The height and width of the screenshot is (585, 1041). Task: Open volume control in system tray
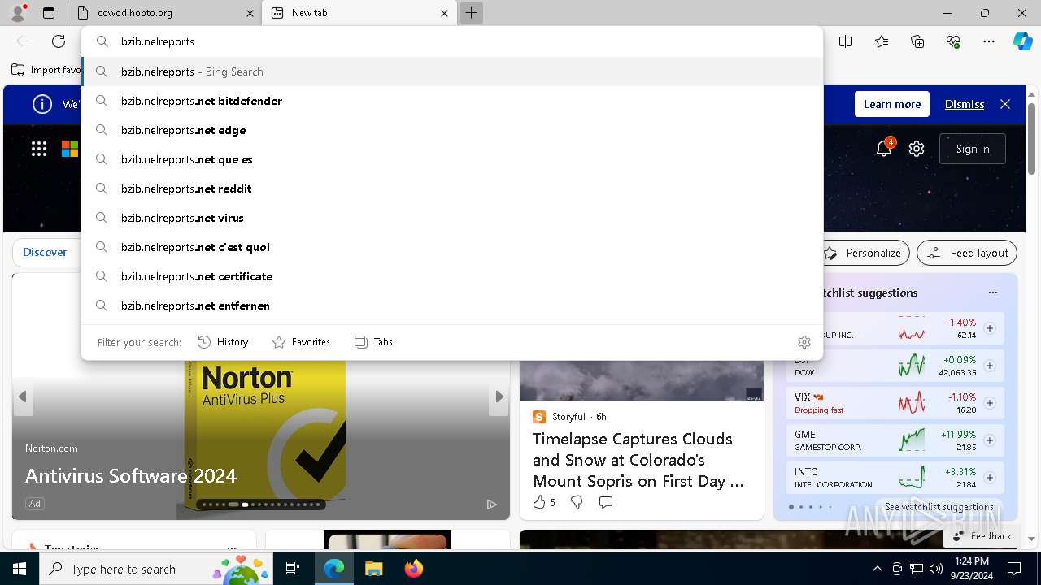click(935, 569)
